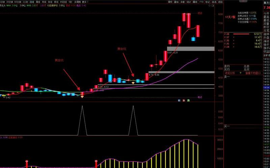Click the 4.08 - 4.13 gap zone label
This screenshot has height=168, width=270.
pyautogui.click(x=103, y=87)
